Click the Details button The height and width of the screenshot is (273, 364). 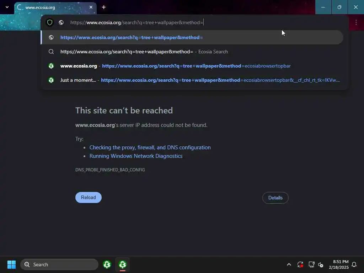275,198
